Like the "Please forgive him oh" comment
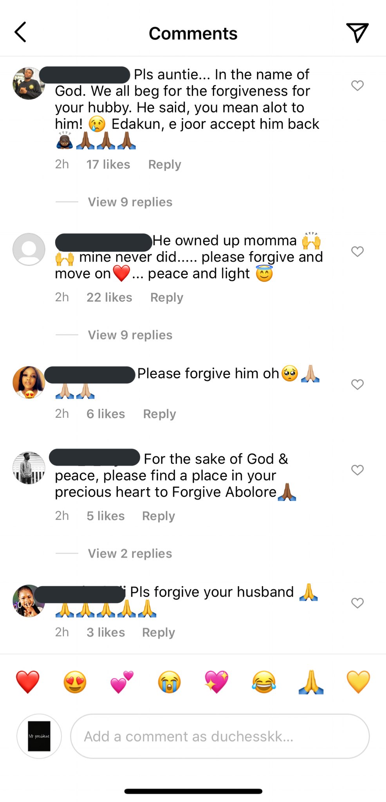 point(357,385)
